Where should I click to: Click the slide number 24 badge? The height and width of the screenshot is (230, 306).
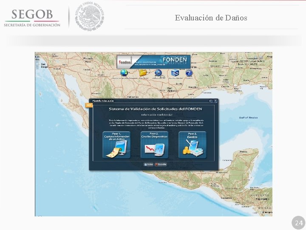299,223
